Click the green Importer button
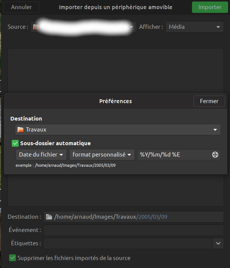 coord(210,7)
